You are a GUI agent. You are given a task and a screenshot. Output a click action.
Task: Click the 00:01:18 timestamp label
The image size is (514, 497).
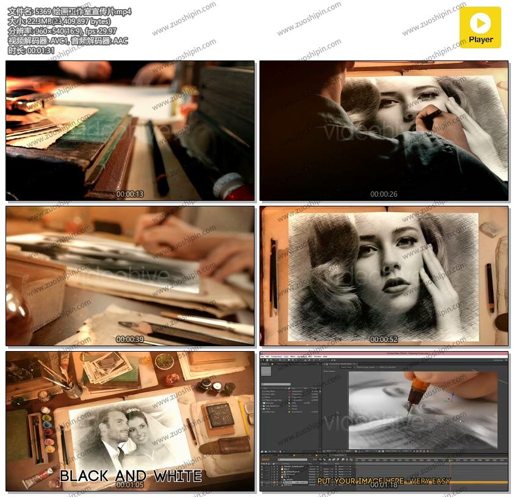pos(384,485)
